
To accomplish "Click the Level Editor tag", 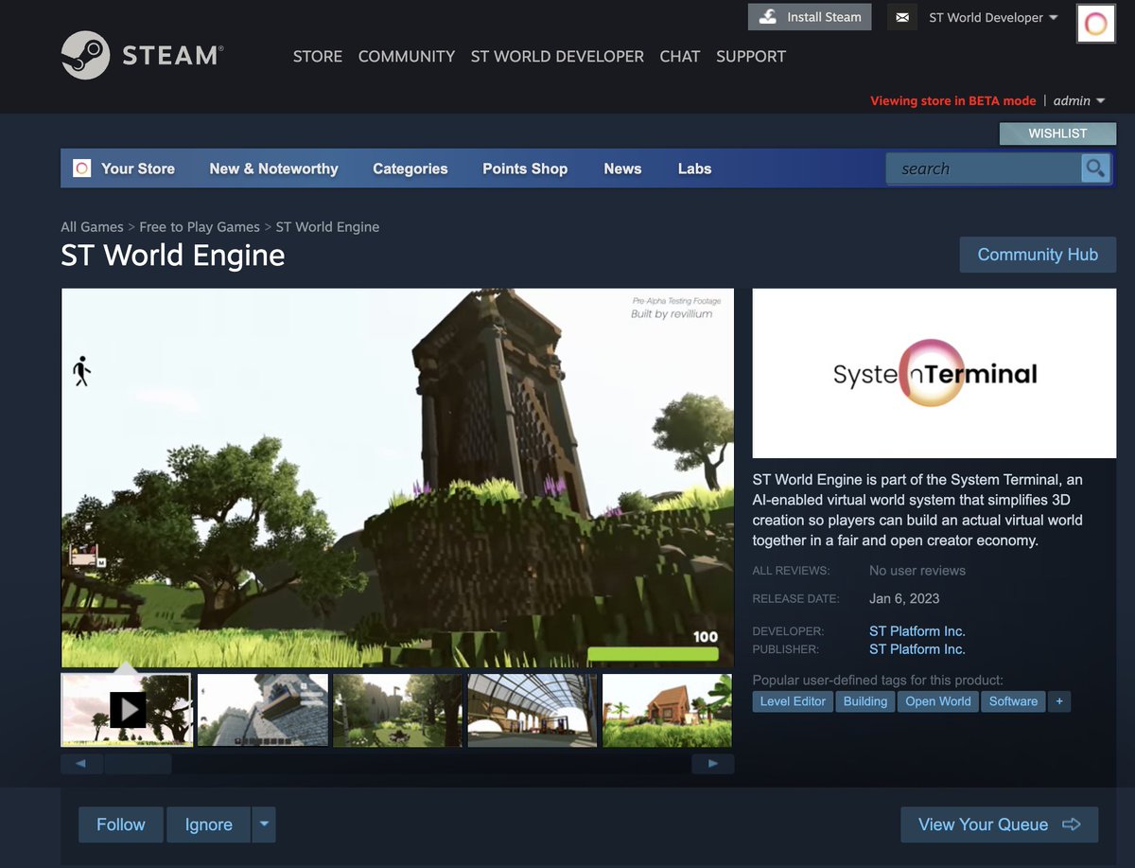I will click(793, 701).
